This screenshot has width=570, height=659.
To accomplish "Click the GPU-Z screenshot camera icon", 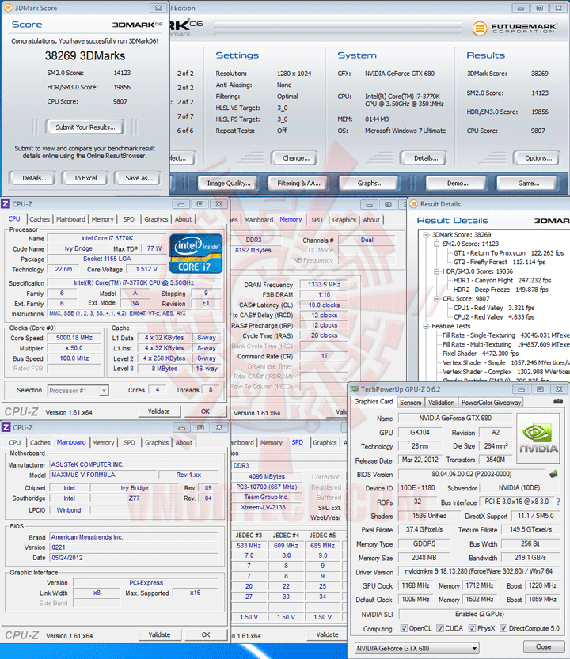I will [558, 401].
